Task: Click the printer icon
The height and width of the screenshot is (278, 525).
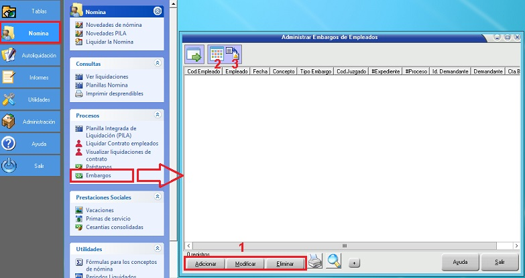Action: 315,263
